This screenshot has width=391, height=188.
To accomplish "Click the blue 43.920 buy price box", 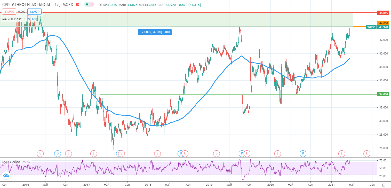I will point(34,12).
